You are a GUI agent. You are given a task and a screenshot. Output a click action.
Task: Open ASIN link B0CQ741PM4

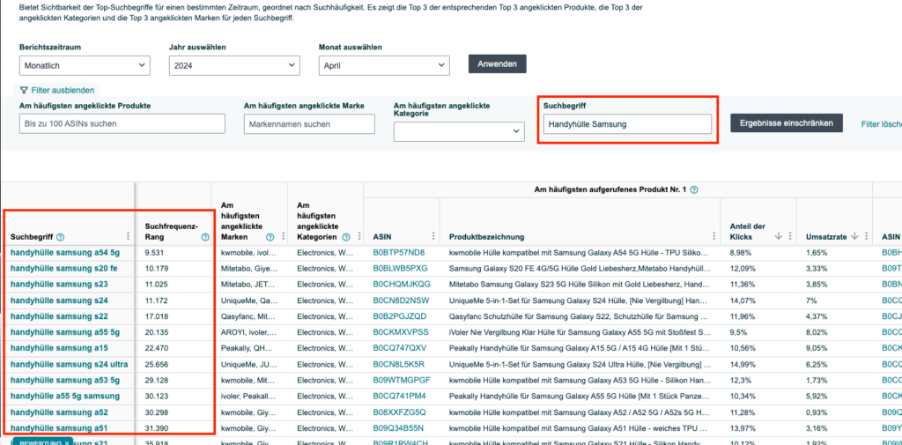399,396
